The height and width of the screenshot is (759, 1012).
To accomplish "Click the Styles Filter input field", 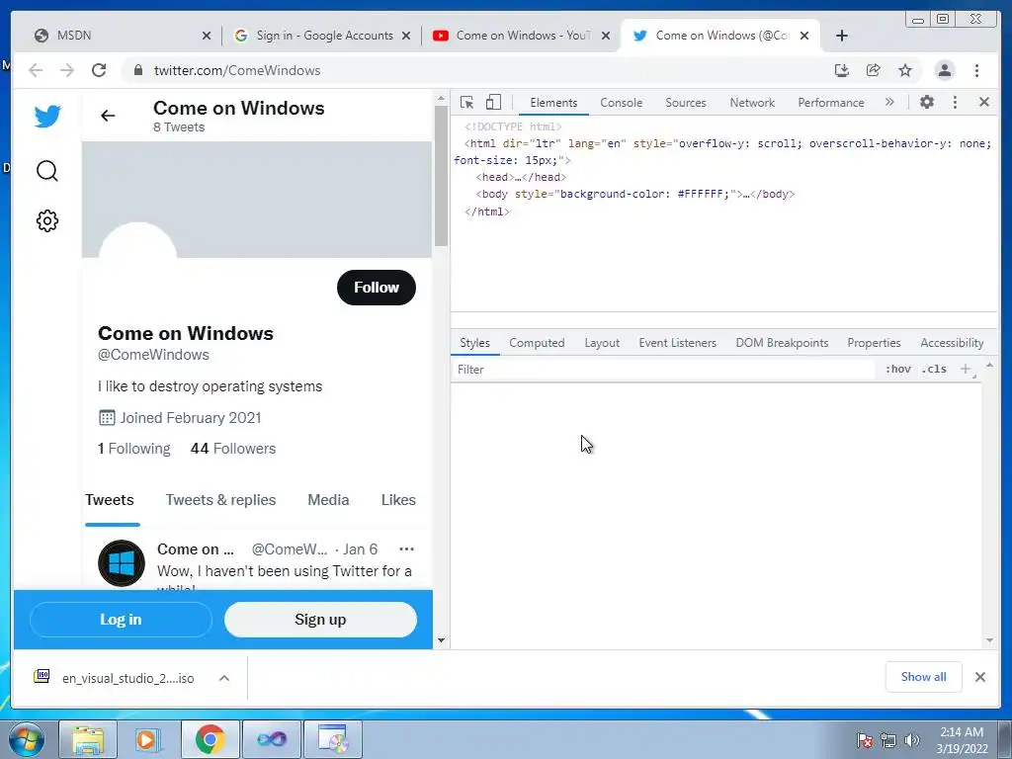I will pyautogui.click(x=663, y=370).
